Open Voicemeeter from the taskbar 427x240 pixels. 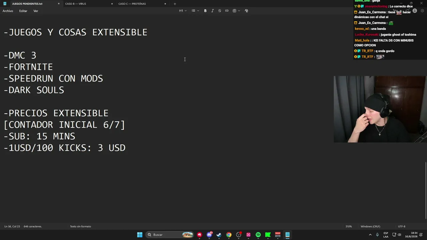point(278,235)
